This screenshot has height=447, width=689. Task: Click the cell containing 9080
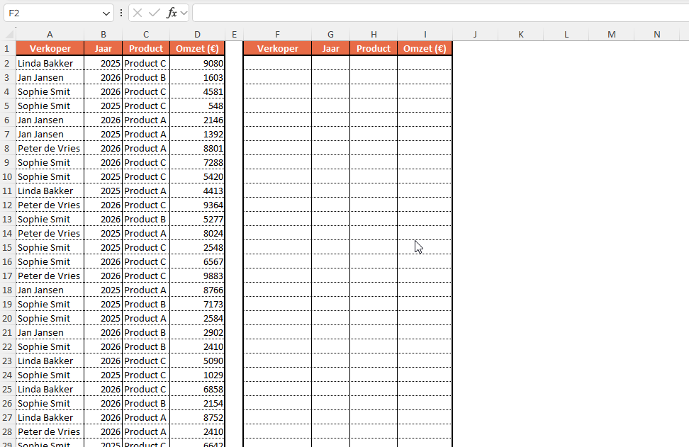pos(197,63)
